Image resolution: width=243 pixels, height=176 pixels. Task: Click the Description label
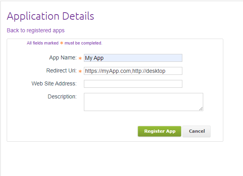62,96
